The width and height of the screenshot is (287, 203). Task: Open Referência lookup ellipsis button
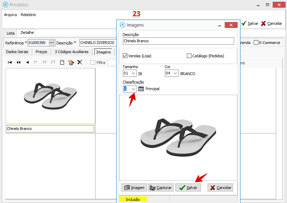click(52, 43)
